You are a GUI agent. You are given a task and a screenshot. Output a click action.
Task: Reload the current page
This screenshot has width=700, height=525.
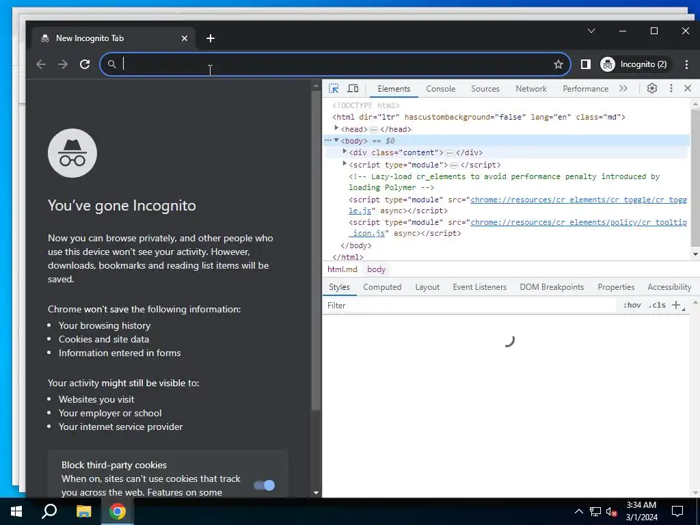[85, 64]
